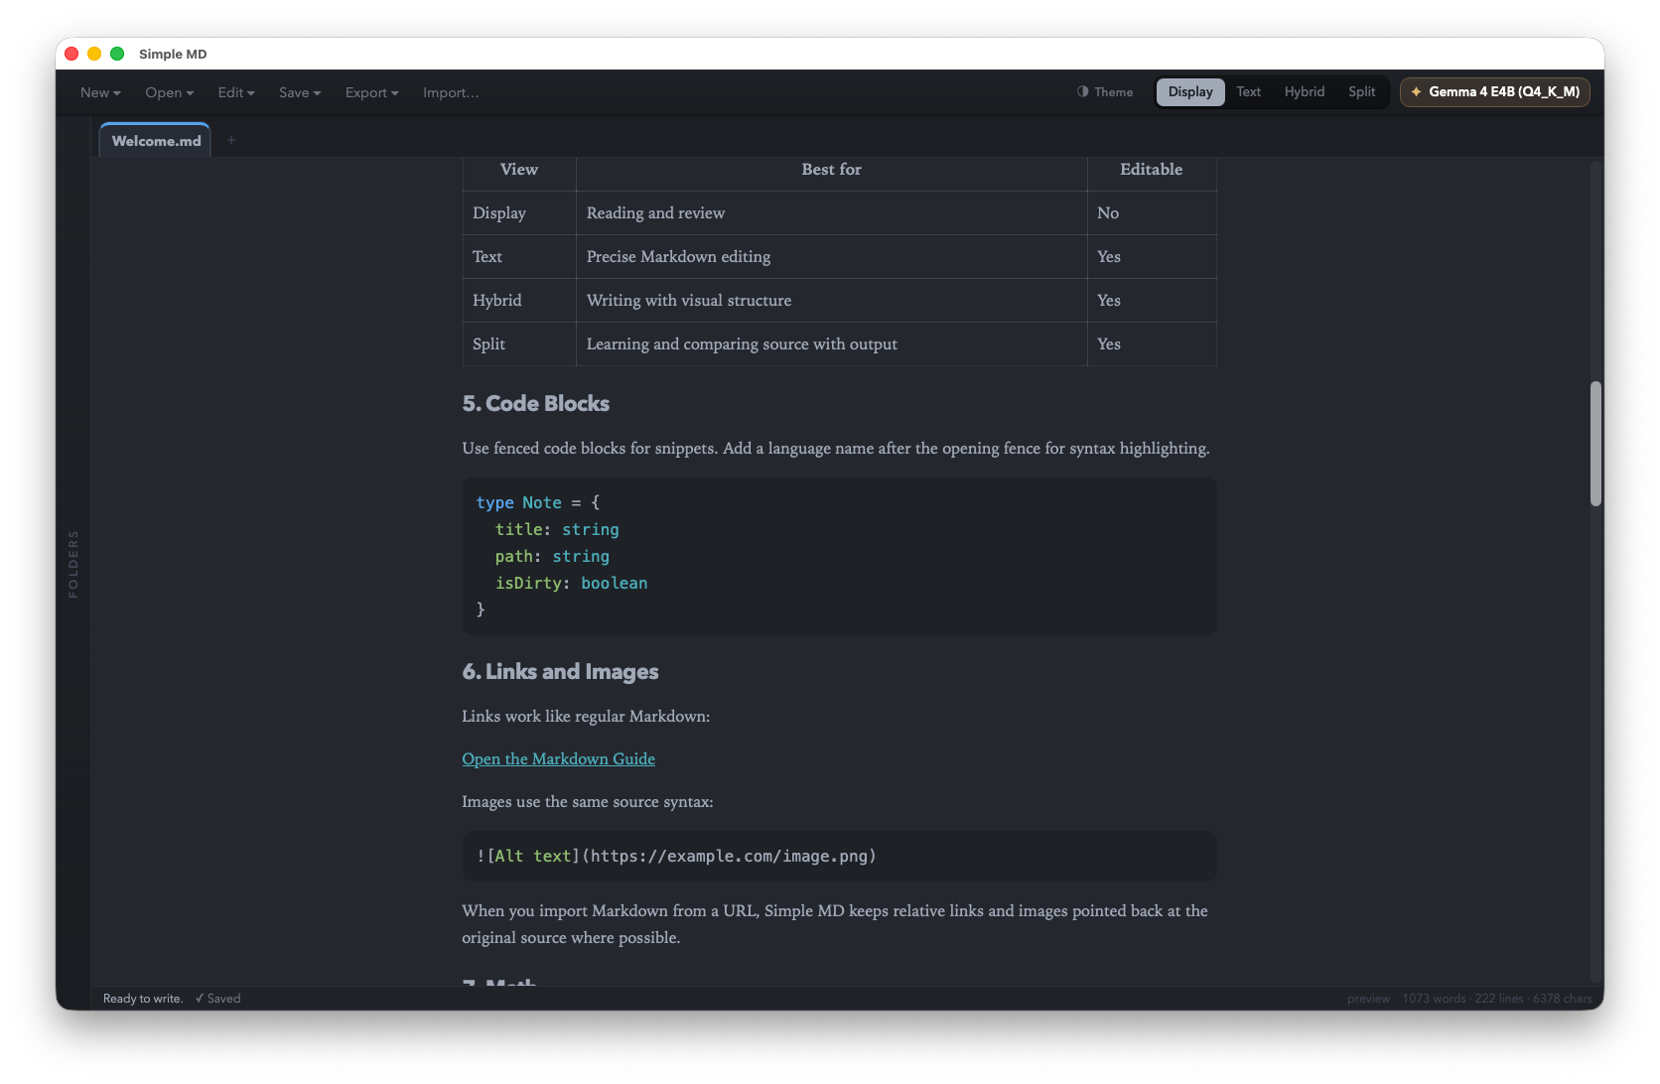Screen dimensions: 1660x1084
Task: Click 'Links work like regular Markdown:' text
Action: (x=586, y=716)
